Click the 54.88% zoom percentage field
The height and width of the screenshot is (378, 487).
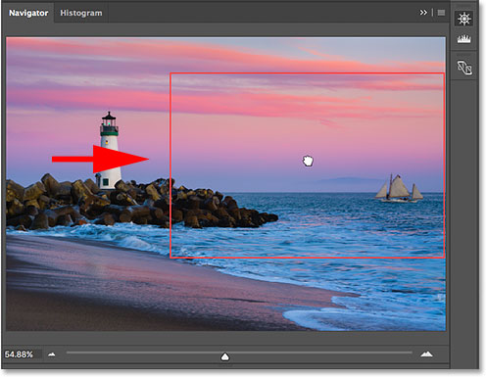[23, 354]
